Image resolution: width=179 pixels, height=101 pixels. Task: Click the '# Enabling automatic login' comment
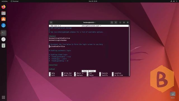pyautogui.click(x=60, y=50)
